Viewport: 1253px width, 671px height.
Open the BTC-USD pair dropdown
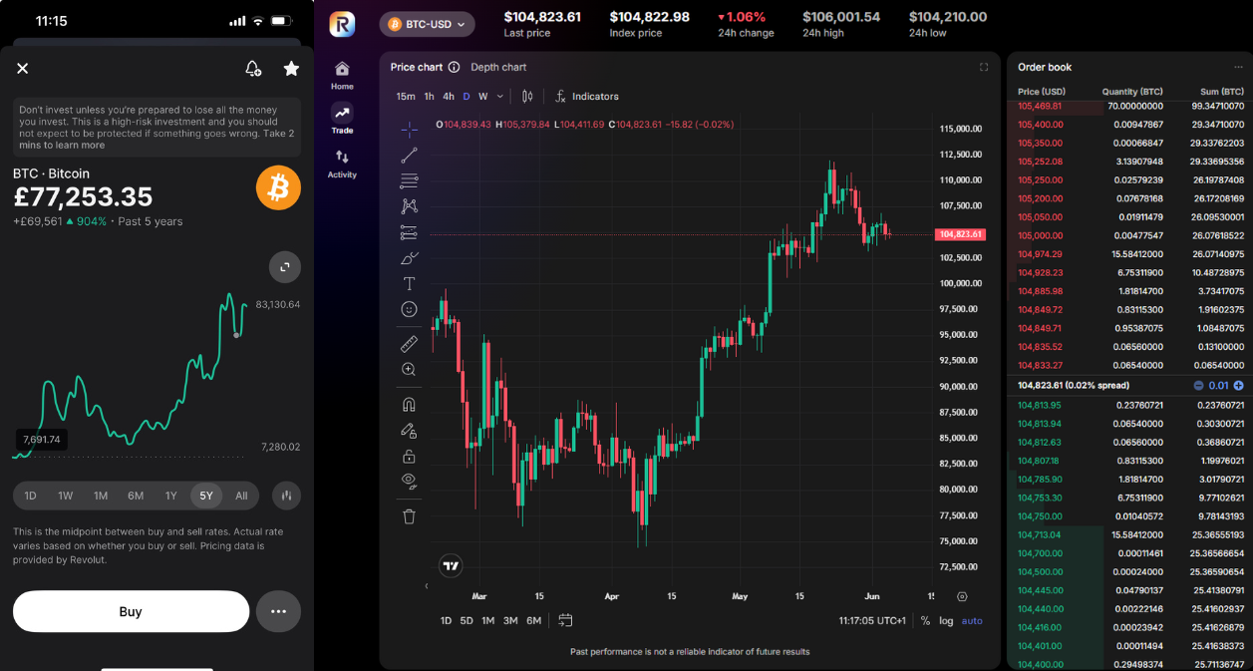pos(427,24)
